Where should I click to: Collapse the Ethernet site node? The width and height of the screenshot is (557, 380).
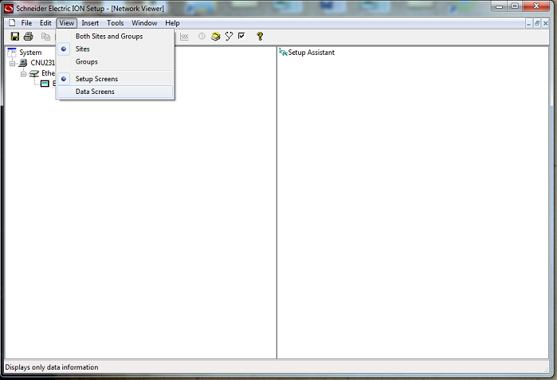pyautogui.click(x=23, y=74)
